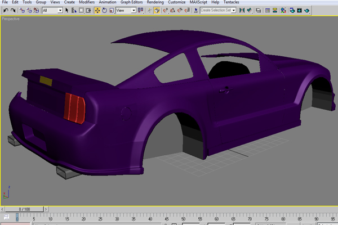Toggle the Keyboard Shortcut Override icon
Screen dimensions: 338x225
click(x=157, y=10)
